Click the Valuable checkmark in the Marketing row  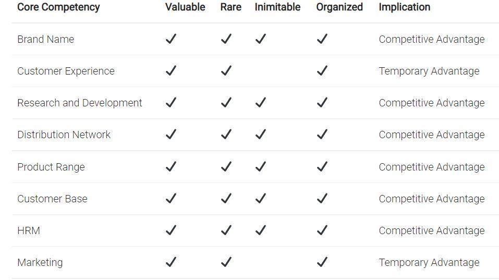click(171, 262)
